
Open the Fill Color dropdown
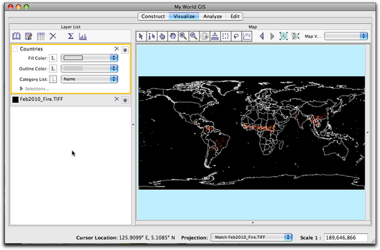(x=89, y=58)
